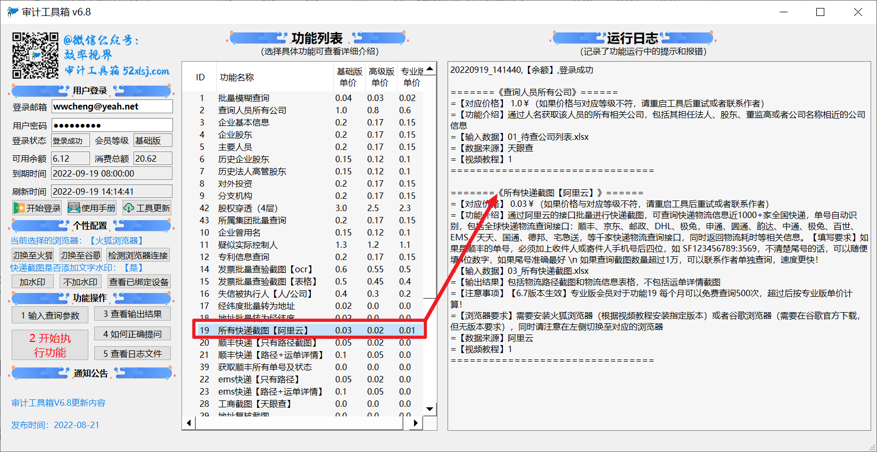The image size is (877, 452).
Task: Select row 28 工商截图【天眼查】
Action: point(303,404)
